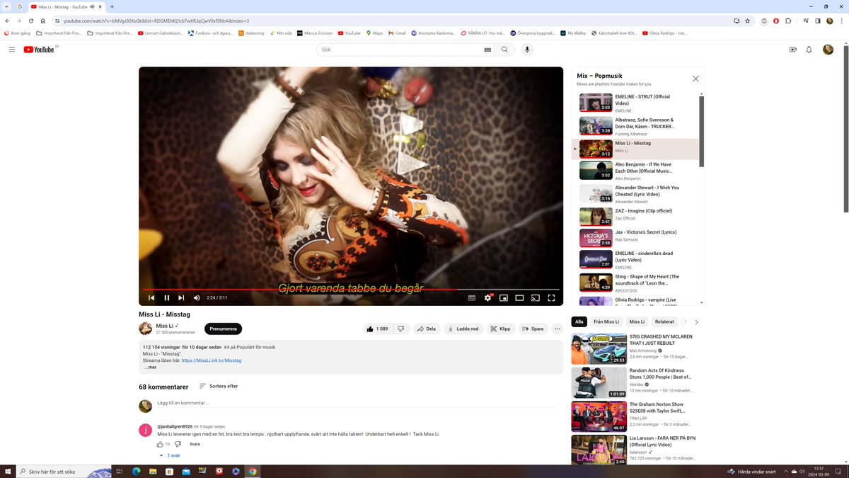
Task: Open STIG CRASHED MY MCLAREN video
Action: (635, 348)
